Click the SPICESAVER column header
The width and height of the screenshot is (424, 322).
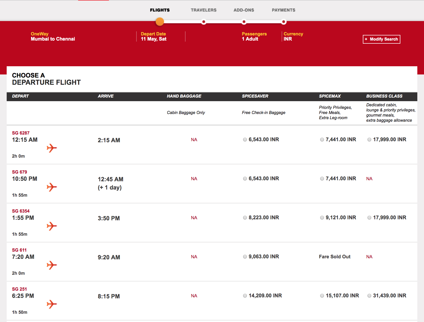pos(255,96)
